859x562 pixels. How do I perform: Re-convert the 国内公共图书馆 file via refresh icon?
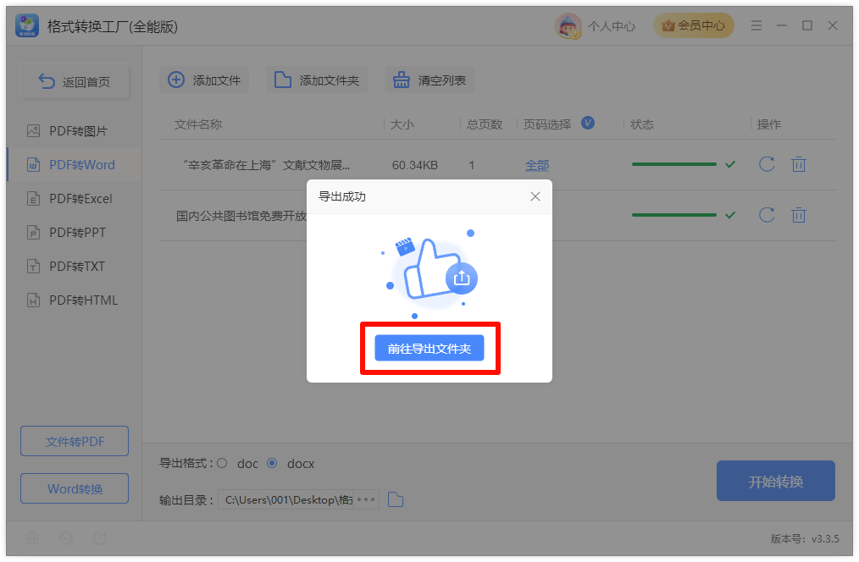point(767,215)
